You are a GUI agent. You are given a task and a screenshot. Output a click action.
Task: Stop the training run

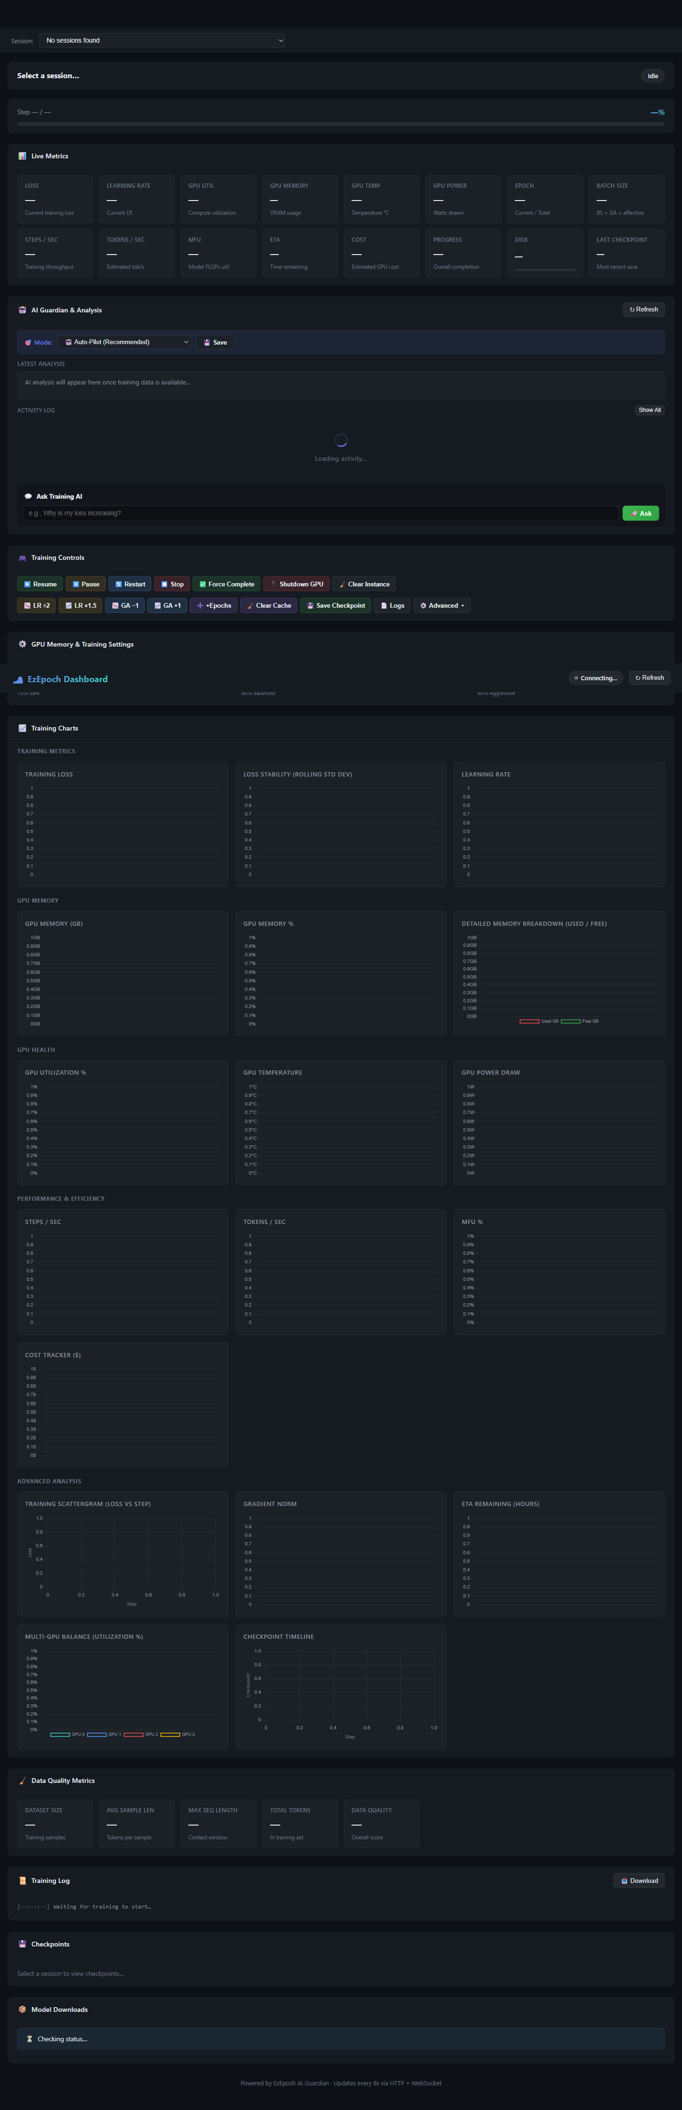pos(172,584)
